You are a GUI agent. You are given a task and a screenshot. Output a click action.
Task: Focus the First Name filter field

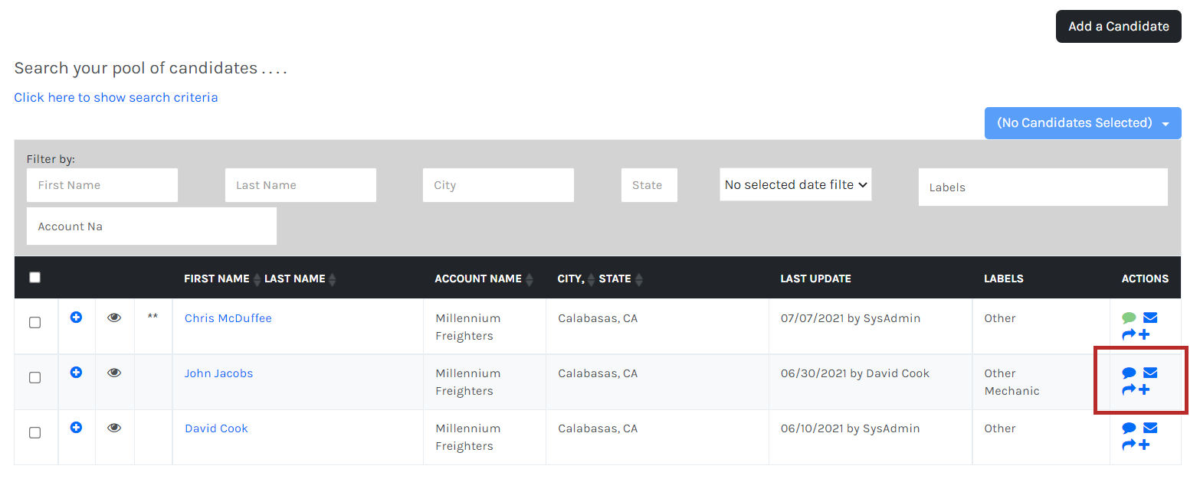(x=102, y=185)
